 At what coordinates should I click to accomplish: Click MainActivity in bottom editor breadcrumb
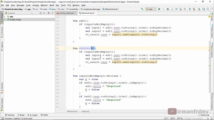[x=72, y=111]
